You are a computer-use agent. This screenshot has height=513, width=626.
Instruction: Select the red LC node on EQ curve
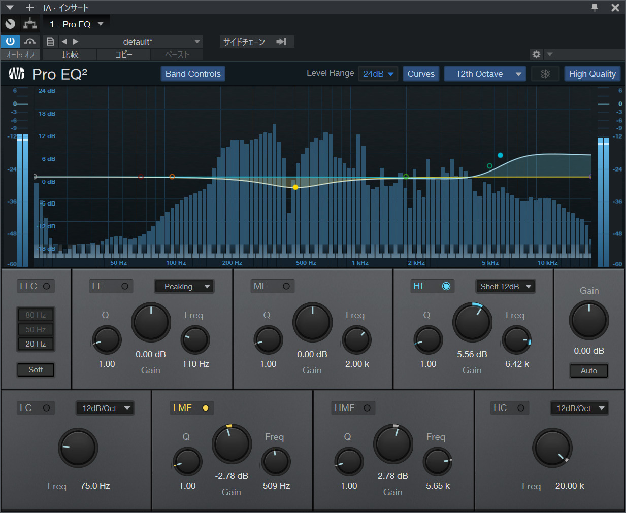point(141,177)
